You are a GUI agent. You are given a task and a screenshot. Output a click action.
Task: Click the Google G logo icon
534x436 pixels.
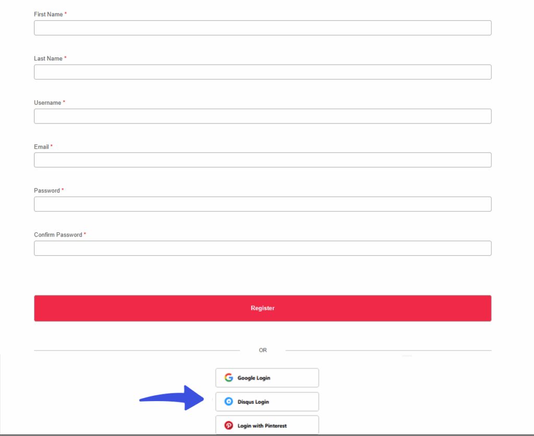point(228,378)
